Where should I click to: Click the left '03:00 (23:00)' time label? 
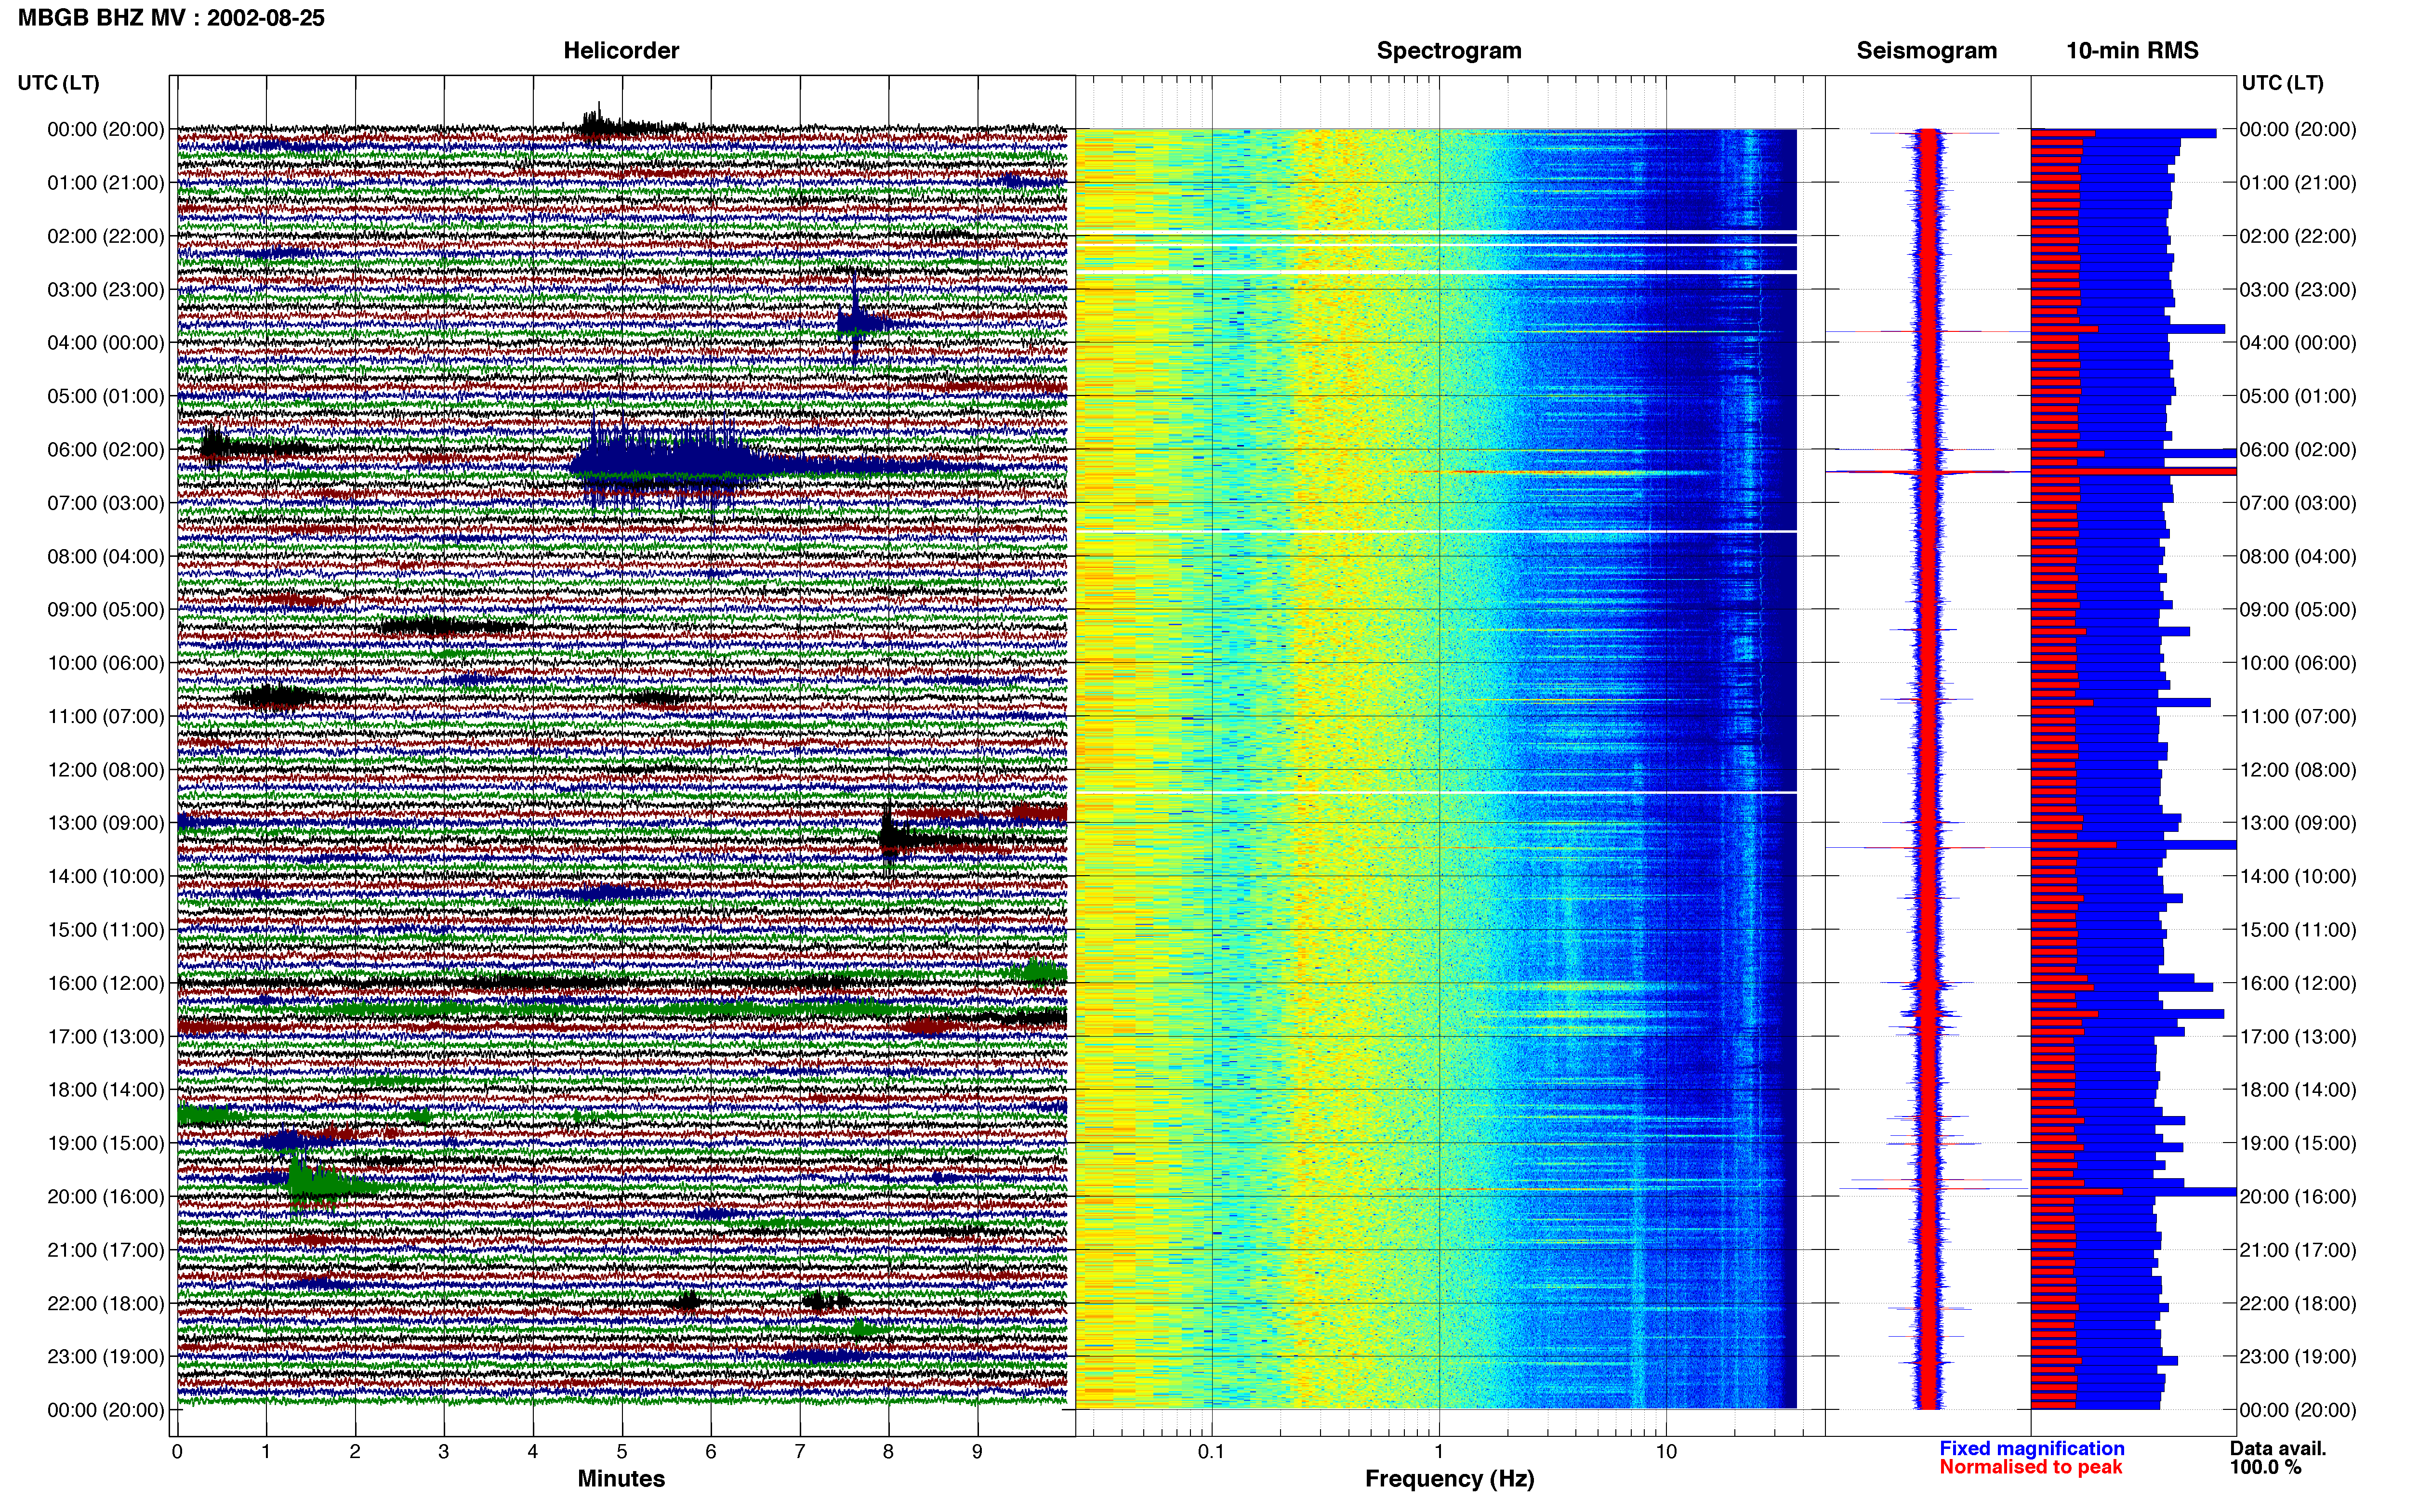point(106,290)
